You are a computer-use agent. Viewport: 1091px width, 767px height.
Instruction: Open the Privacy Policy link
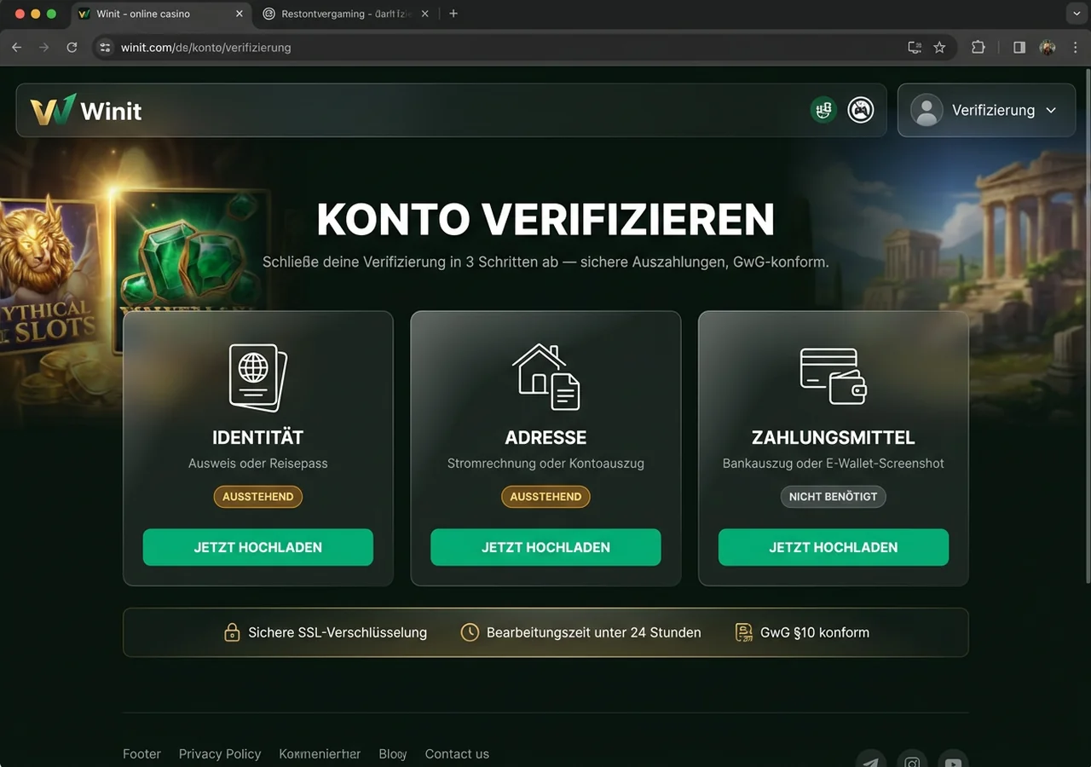click(220, 754)
